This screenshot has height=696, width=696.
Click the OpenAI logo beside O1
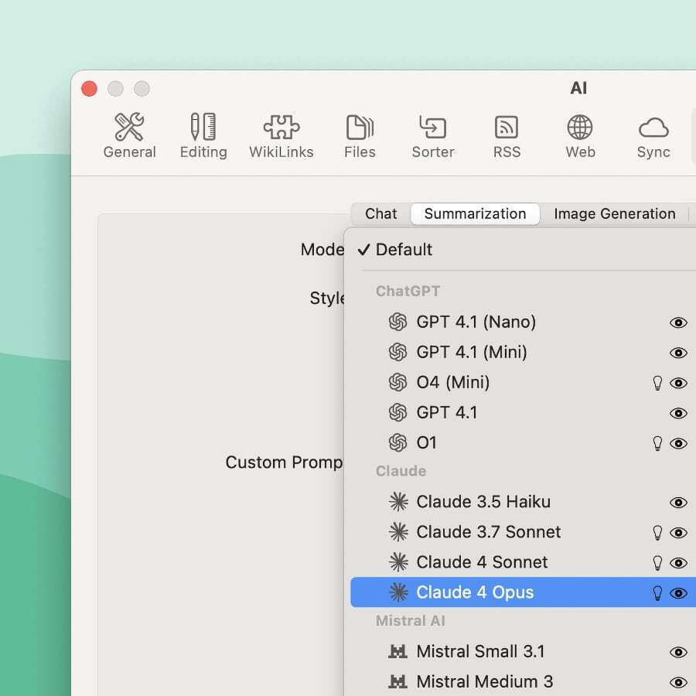pos(397,443)
